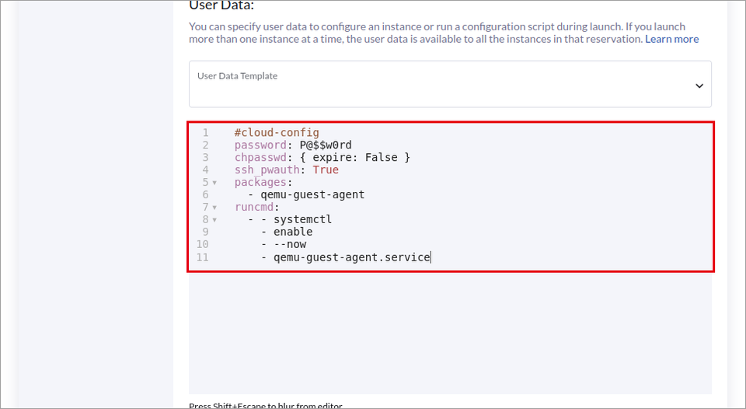The height and width of the screenshot is (409, 746).
Task: Click line number 1 in the gutter
Action: click(x=205, y=132)
